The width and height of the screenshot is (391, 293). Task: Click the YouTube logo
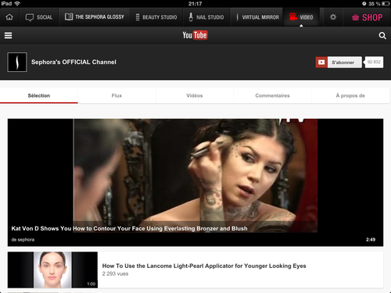pyautogui.click(x=195, y=35)
